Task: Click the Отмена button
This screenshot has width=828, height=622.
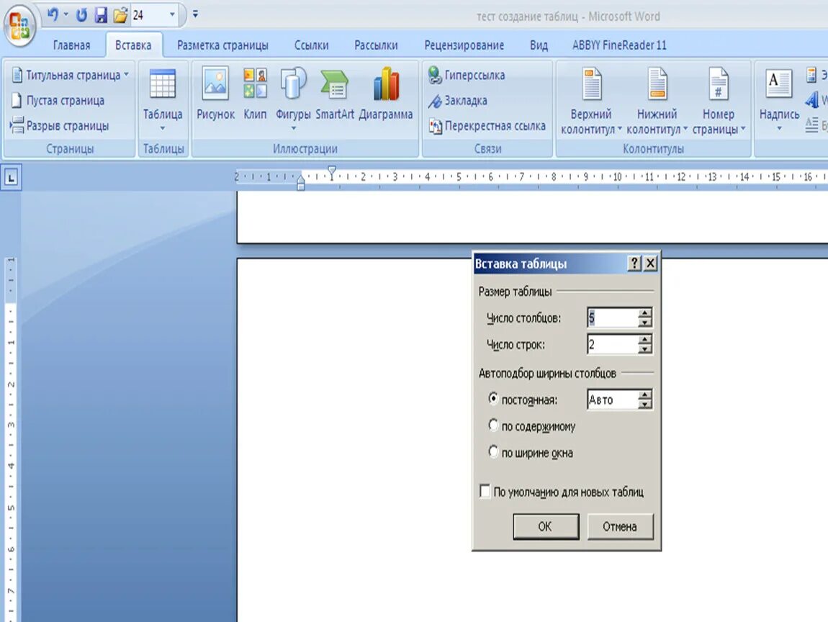Action: (x=620, y=526)
